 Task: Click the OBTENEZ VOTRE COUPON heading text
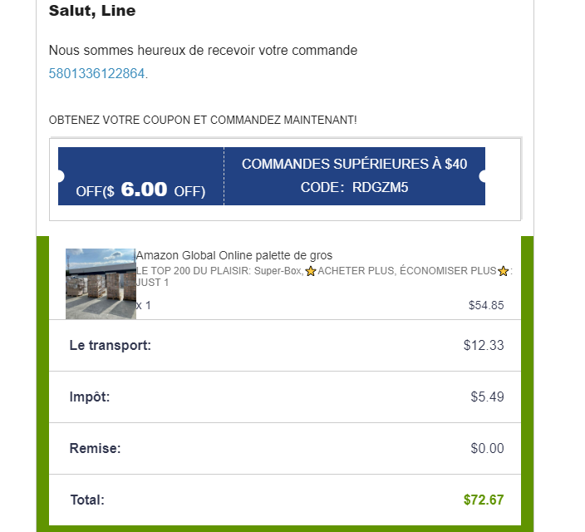tap(203, 121)
